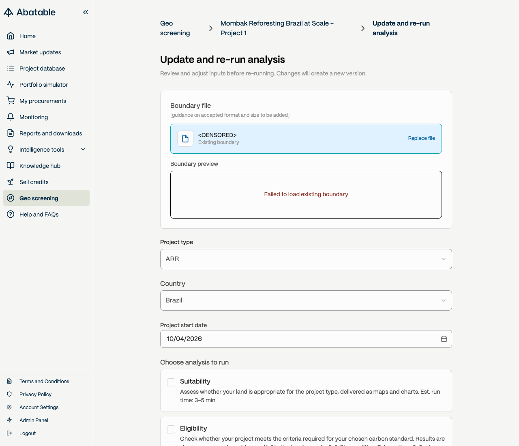Click the Project start date field
519x446 pixels.
[x=300, y=339]
